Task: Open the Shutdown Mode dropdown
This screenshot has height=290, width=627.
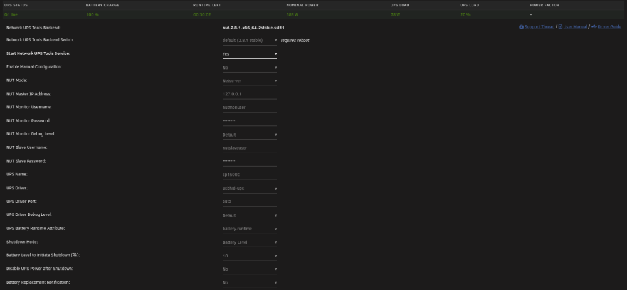Action: (250, 242)
